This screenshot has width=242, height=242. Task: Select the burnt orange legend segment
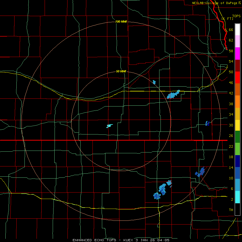tap(237, 89)
